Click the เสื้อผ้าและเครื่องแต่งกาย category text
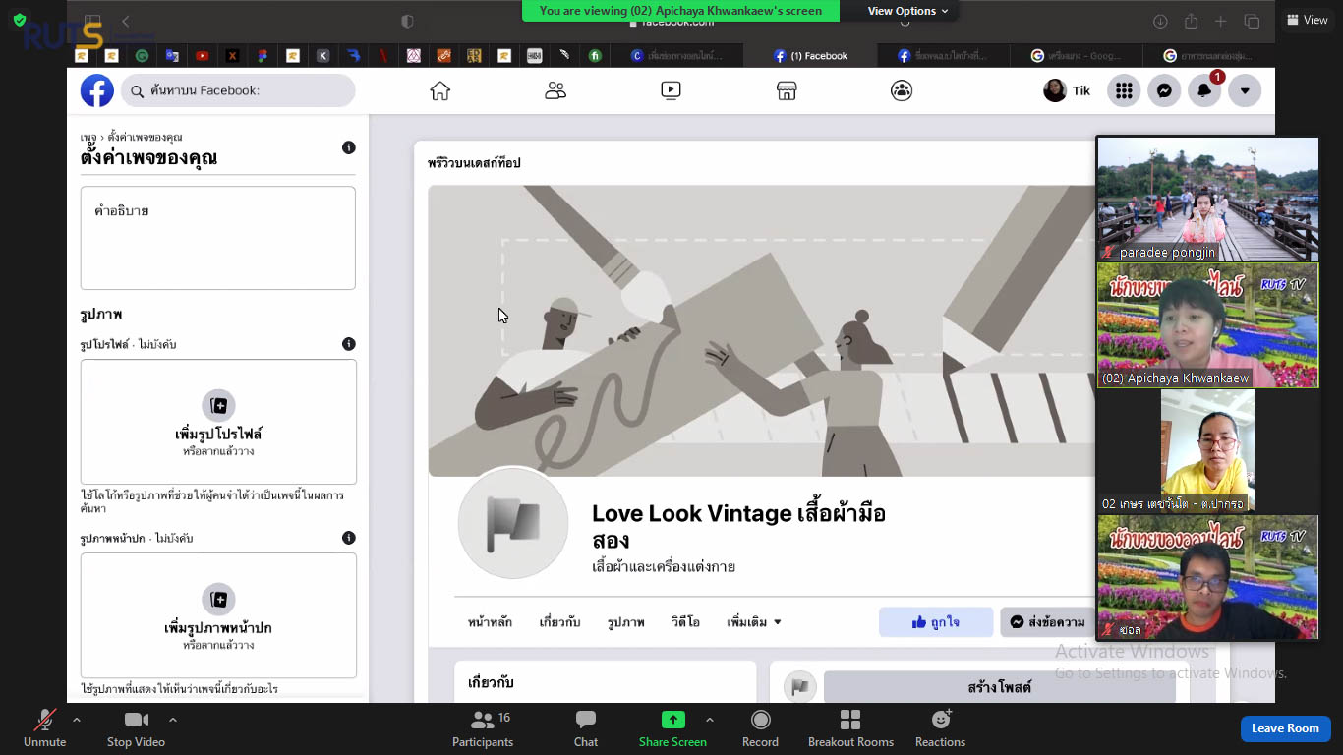 coord(664,567)
